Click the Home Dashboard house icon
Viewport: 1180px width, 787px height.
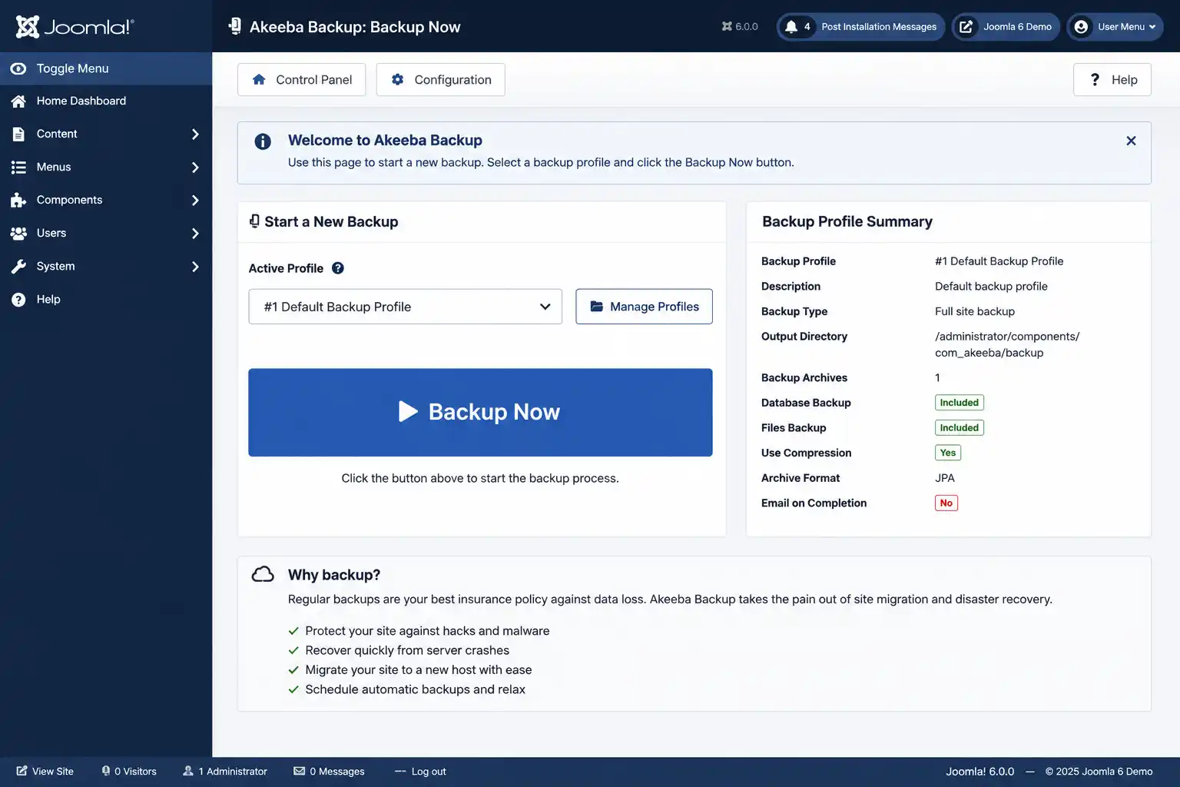pos(18,101)
